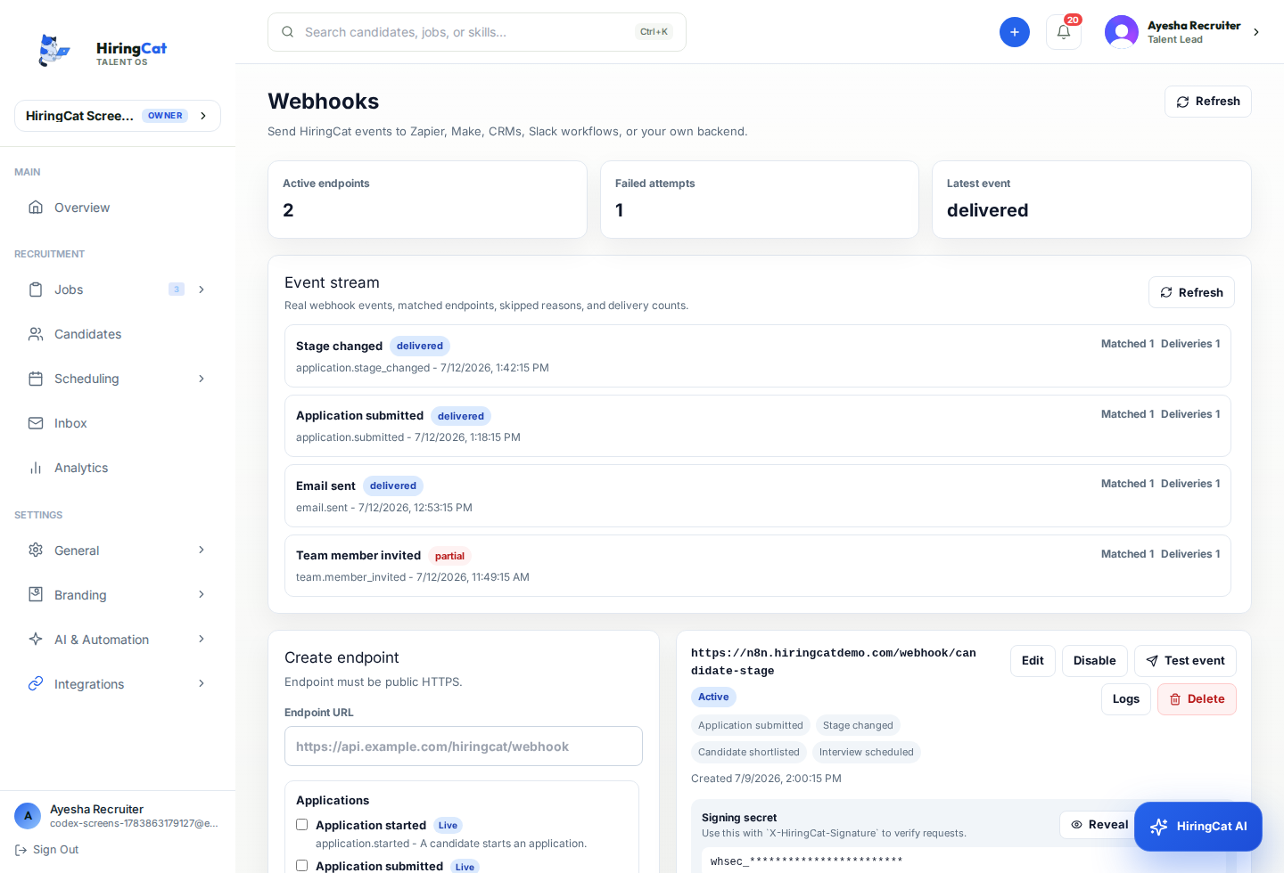
Task: Click Ayesha Recruiter profile avatar in header
Action: [x=1122, y=32]
